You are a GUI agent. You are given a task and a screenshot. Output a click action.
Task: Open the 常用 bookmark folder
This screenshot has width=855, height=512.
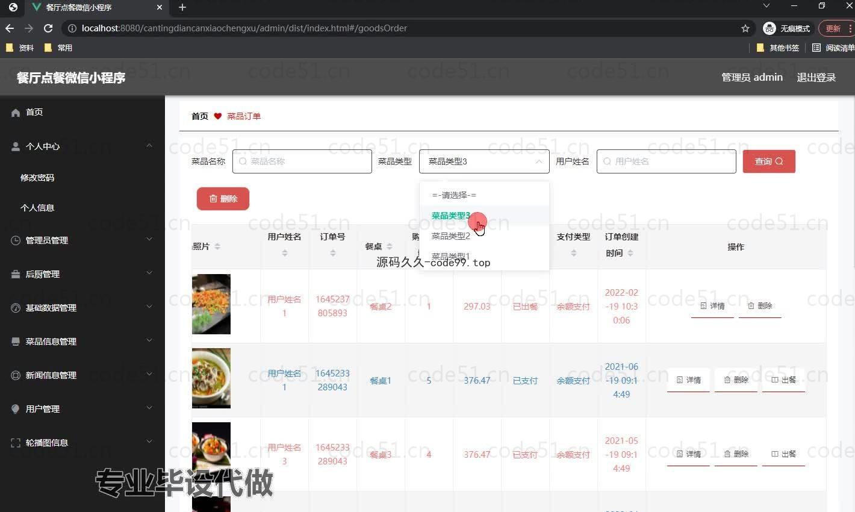click(58, 48)
